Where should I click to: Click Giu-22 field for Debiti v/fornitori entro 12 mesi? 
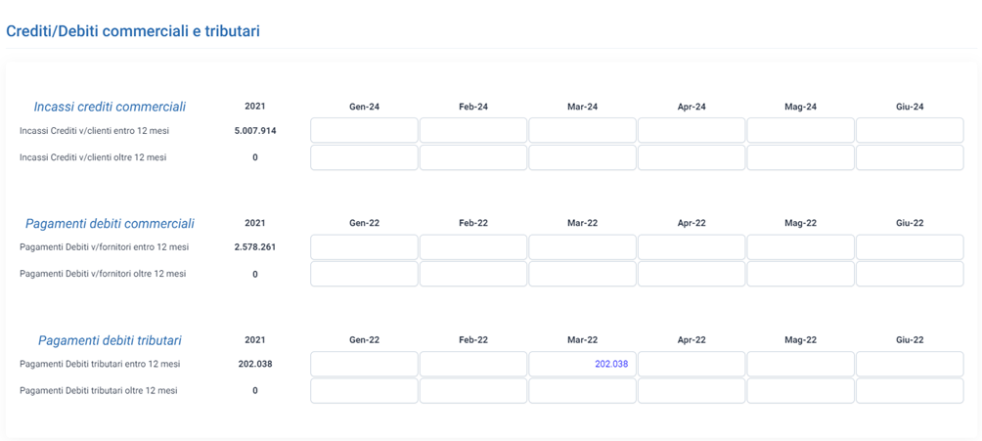point(910,246)
